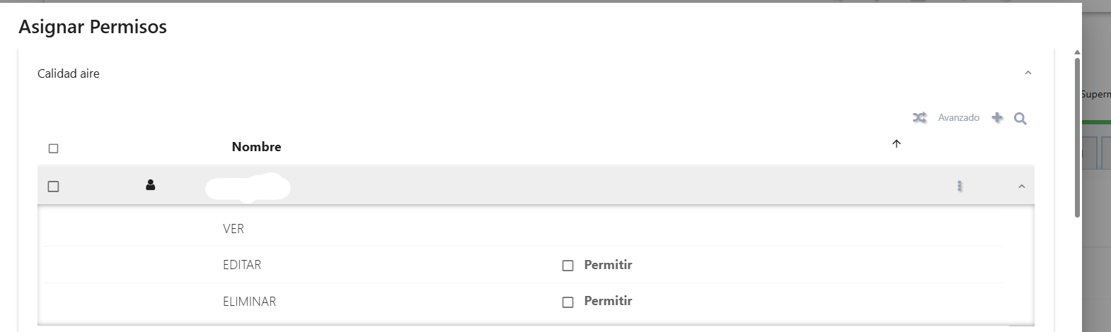
Task: Check the checkbox on the user row
Action: [53, 186]
